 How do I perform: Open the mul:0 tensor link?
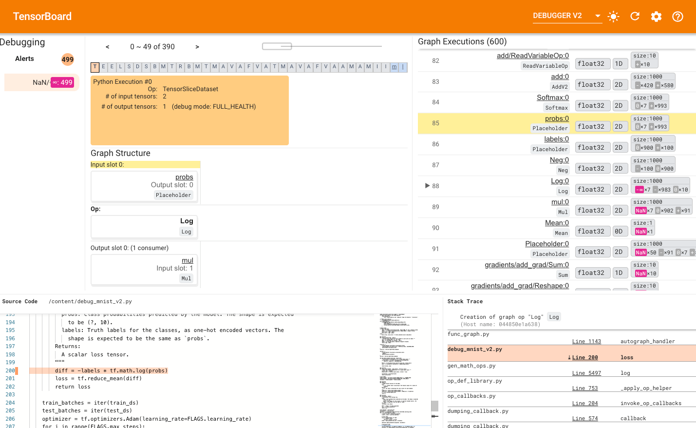(x=560, y=202)
